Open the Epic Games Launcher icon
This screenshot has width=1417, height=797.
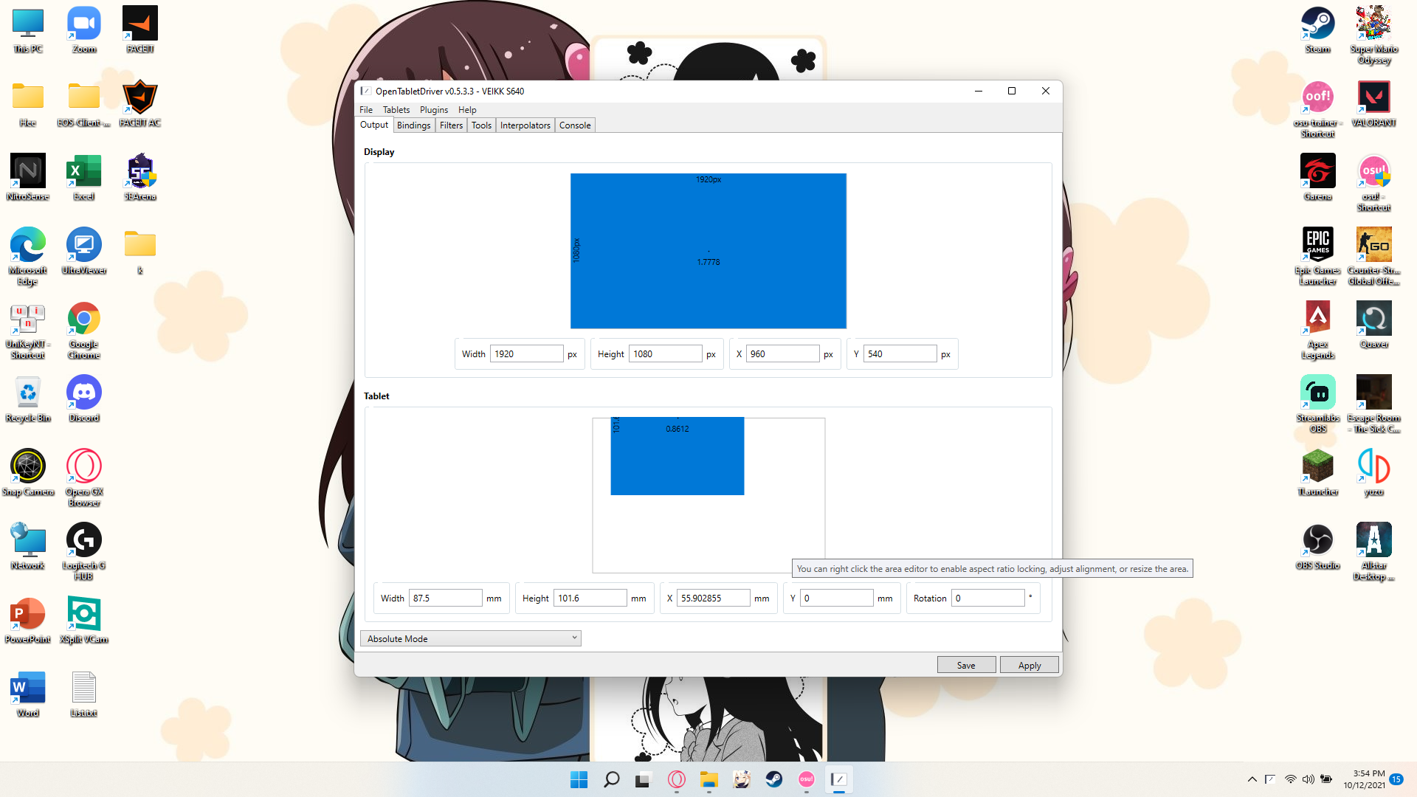coord(1317,257)
